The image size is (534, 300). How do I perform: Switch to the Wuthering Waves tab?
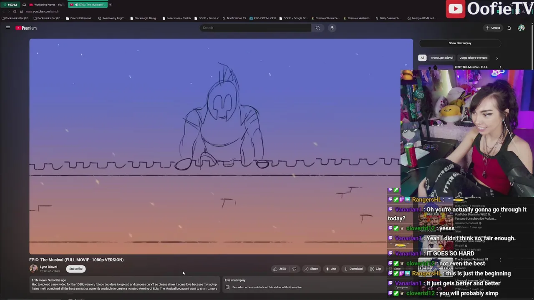46,5
